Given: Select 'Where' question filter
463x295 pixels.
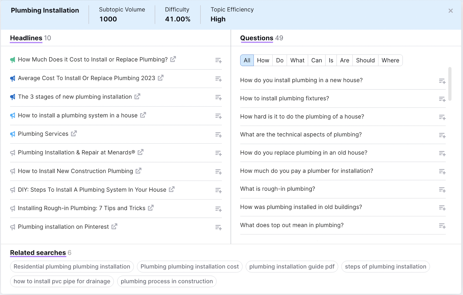Looking at the screenshot, I should pyautogui.click(x=390, y=60).
